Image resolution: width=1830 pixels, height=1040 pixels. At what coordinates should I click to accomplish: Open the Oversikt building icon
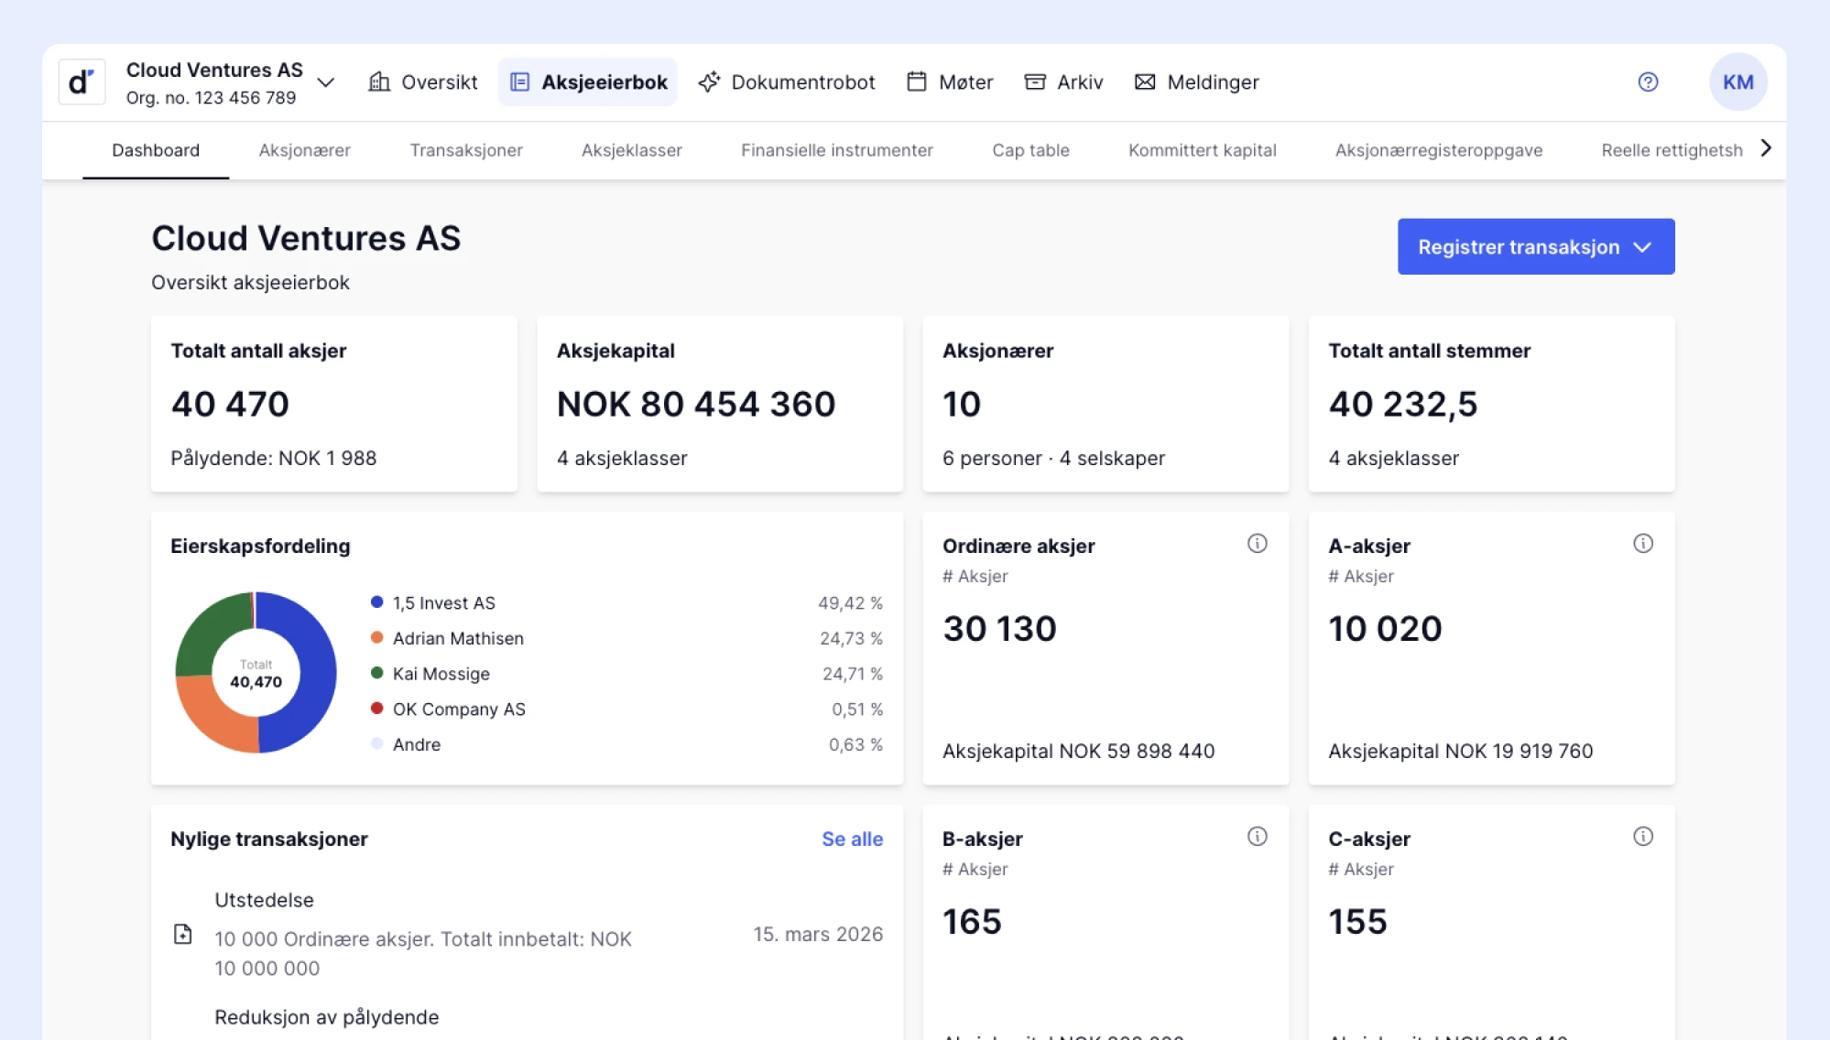point(379,82)
